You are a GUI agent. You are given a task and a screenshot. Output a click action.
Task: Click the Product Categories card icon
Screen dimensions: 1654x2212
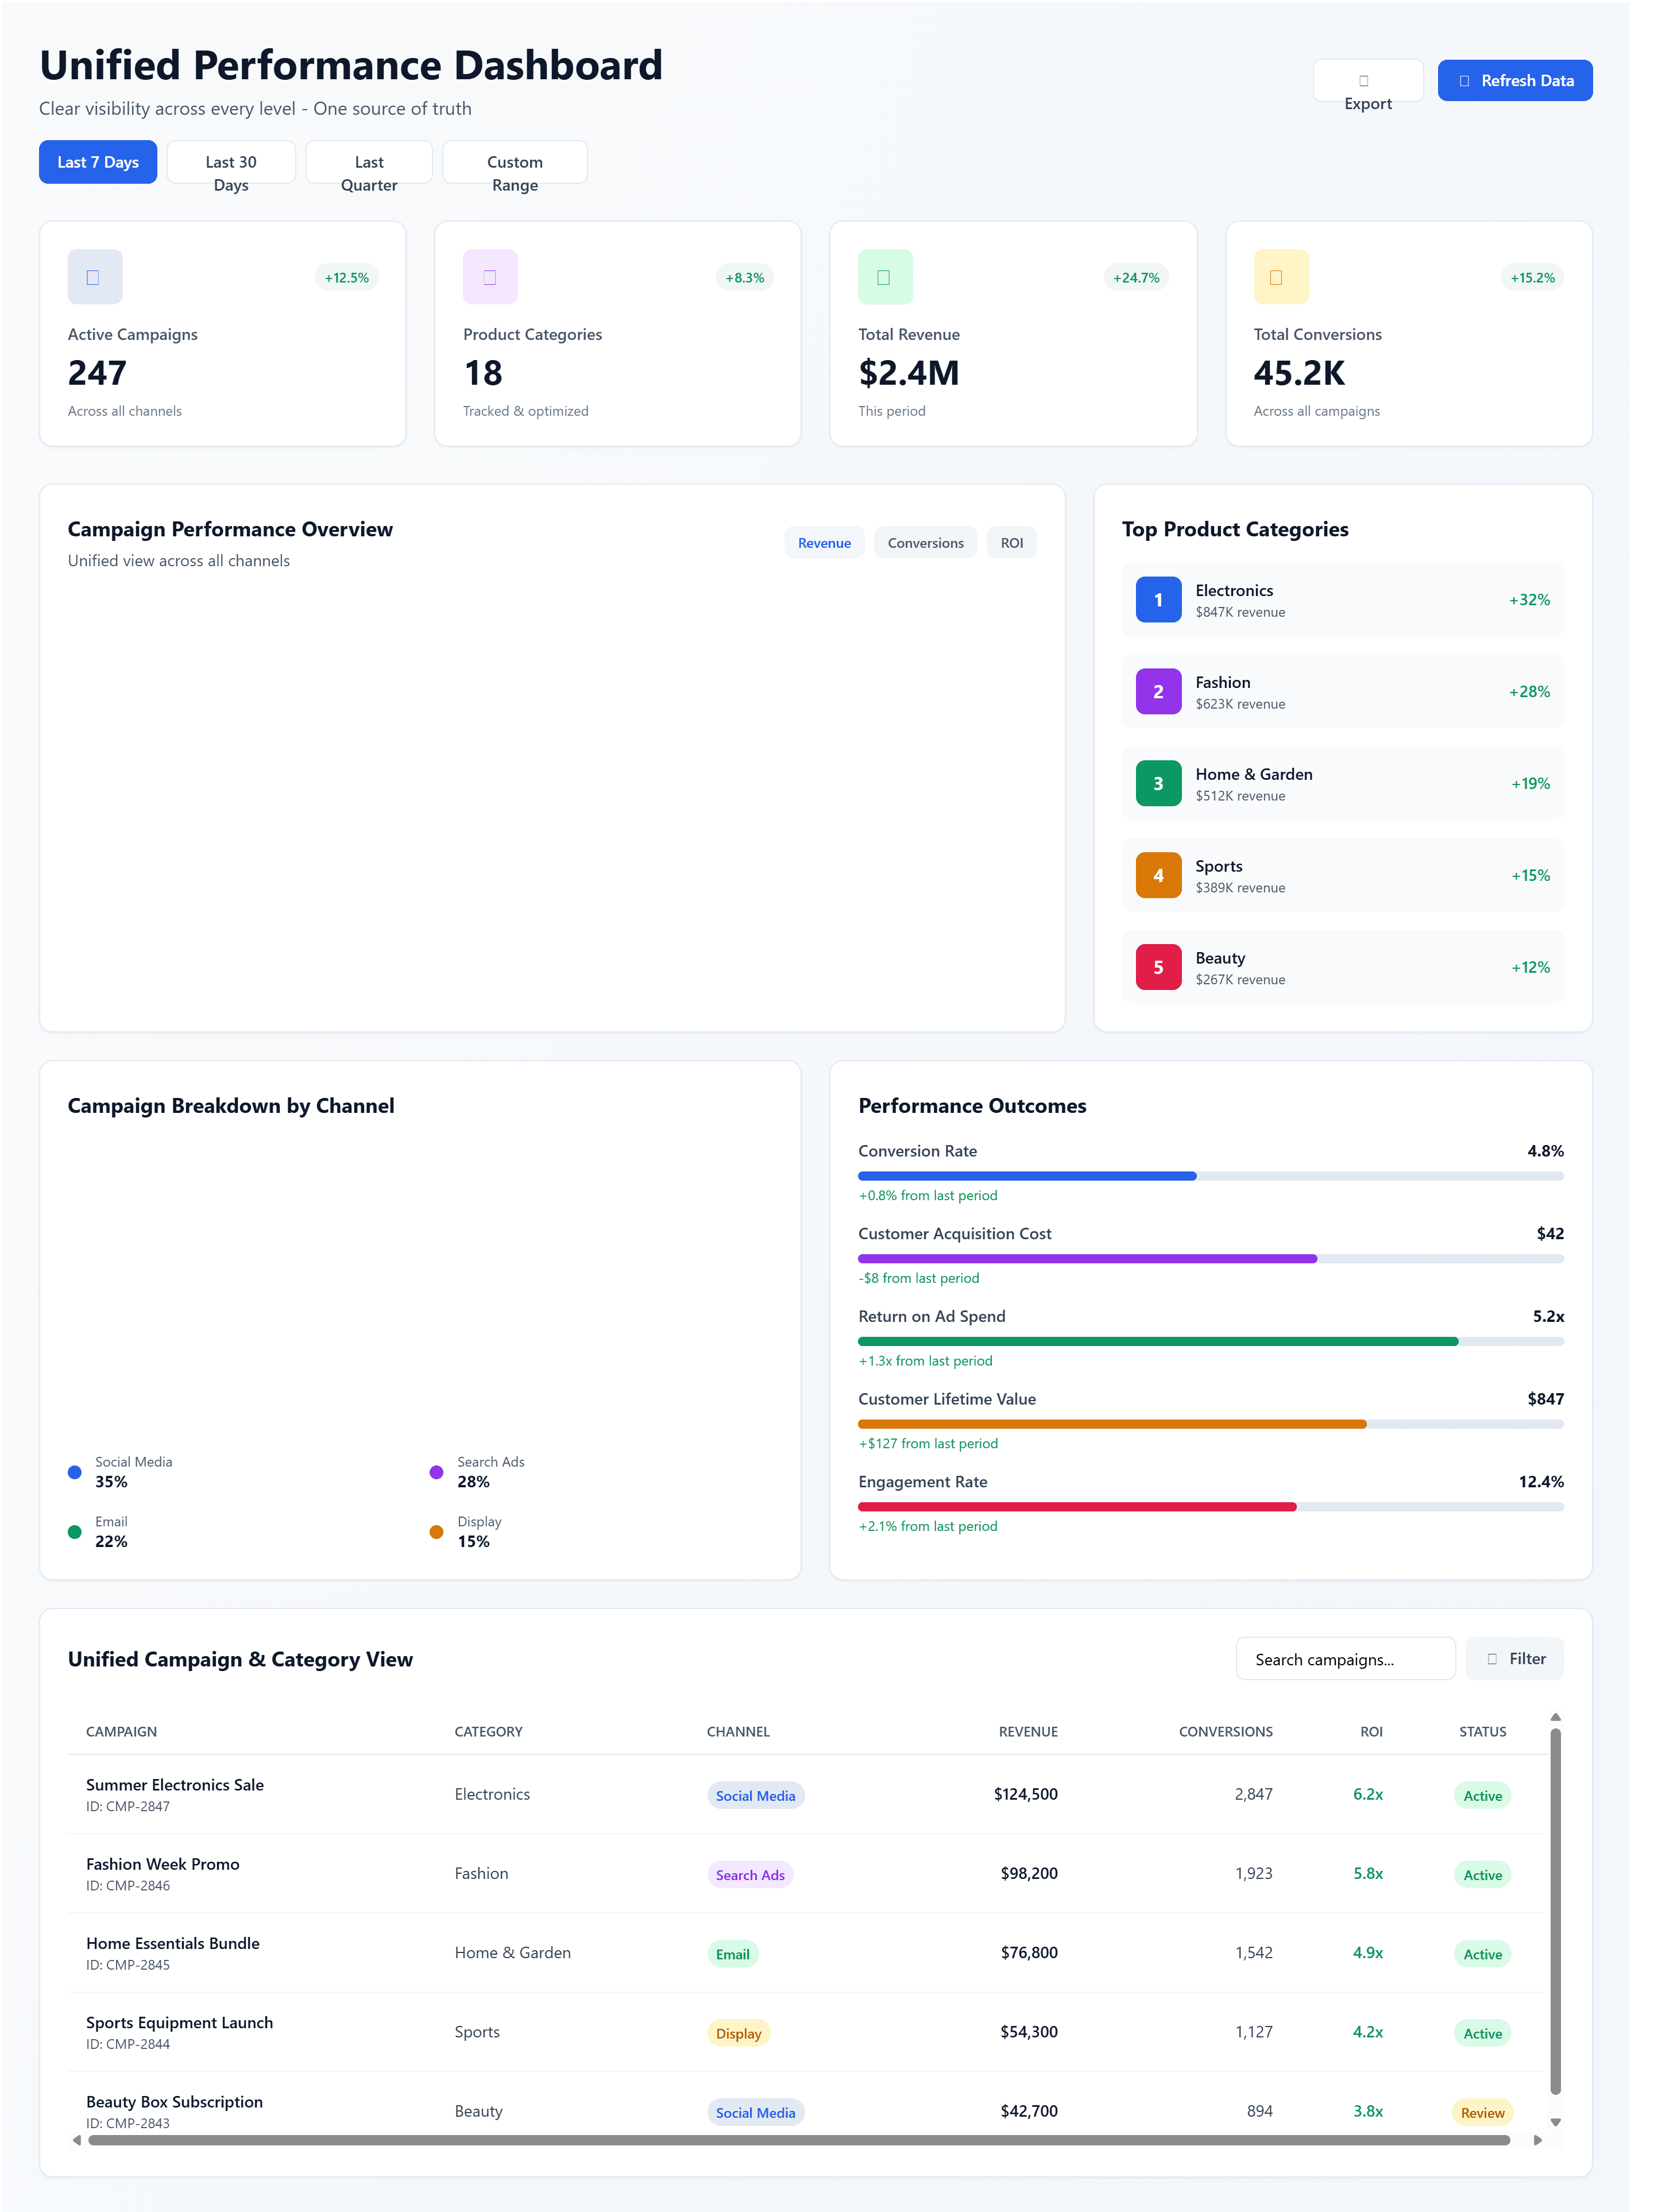coord(490,277)
